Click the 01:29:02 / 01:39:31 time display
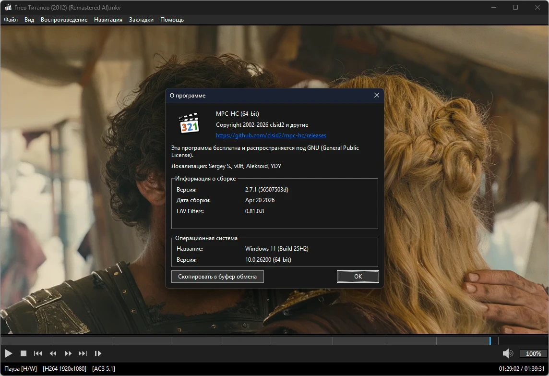The image size is (549, 376). (x=522, y=369)
